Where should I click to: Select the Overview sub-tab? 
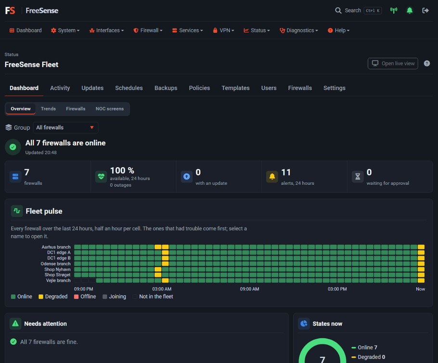tap(21, 109)
